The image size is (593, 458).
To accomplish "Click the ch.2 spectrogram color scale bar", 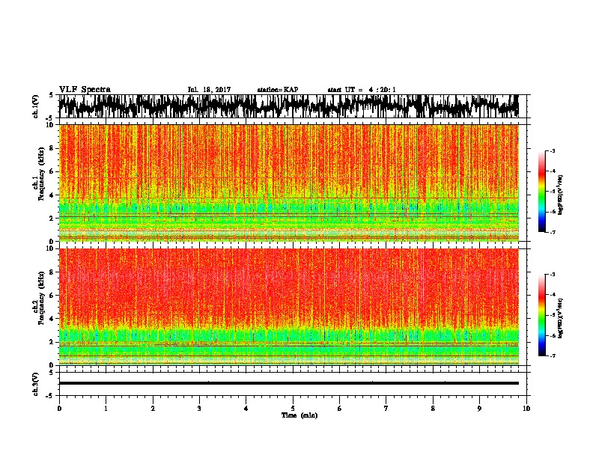I will click(541, 315).
